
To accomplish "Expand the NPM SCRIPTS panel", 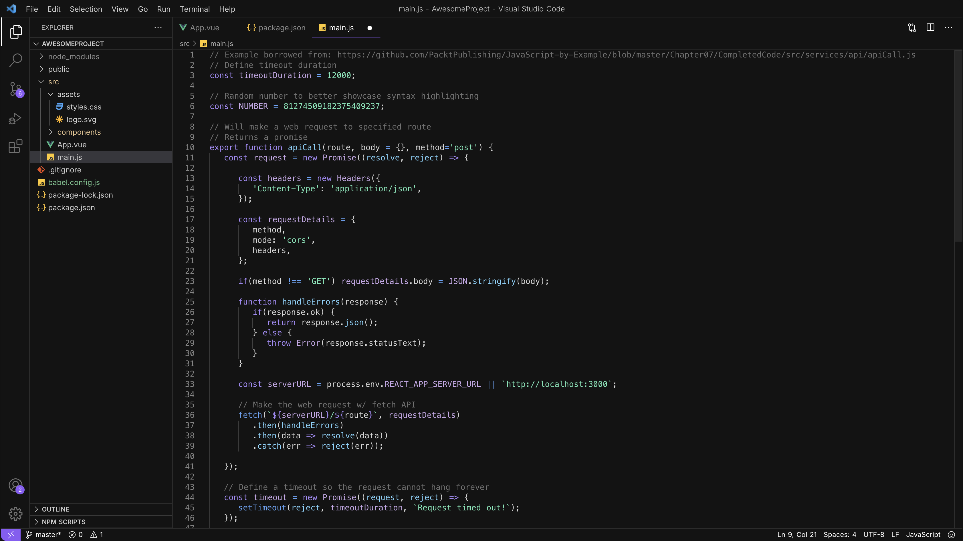I will tap(64, 522).
